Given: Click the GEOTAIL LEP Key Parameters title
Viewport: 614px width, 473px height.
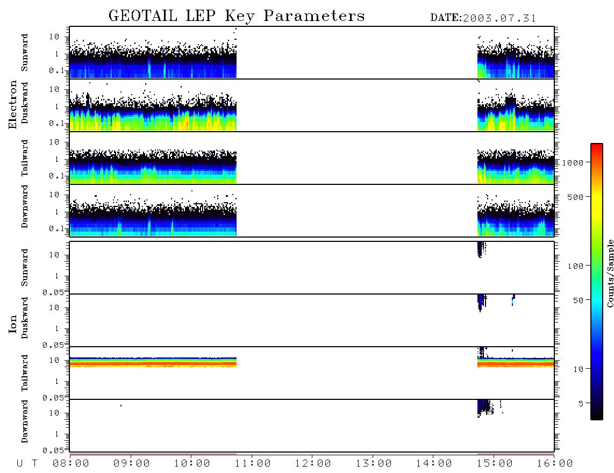Looking at the screenshot, I should pyautogui.click(x=237, y=16).
